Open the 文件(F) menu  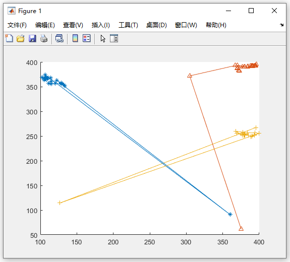[17, 25]
